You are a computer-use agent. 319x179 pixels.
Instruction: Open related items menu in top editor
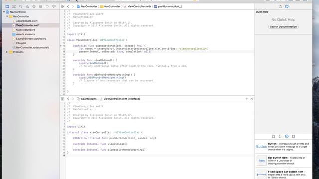click(63, 6)
